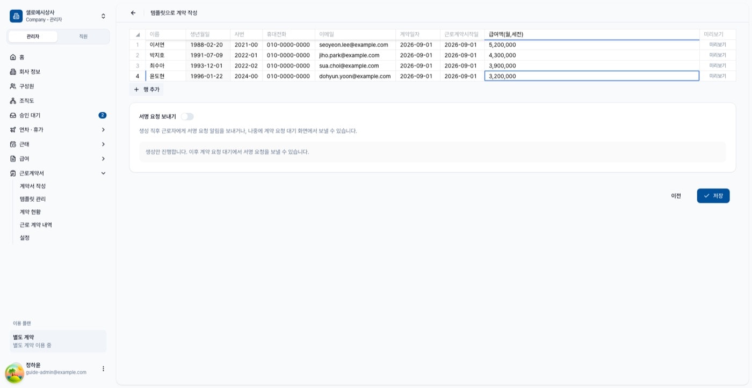The image size is (752, 388).
Task: Toggle the 서명 요청 보내기 switch
Action: (x=187, y=116)
